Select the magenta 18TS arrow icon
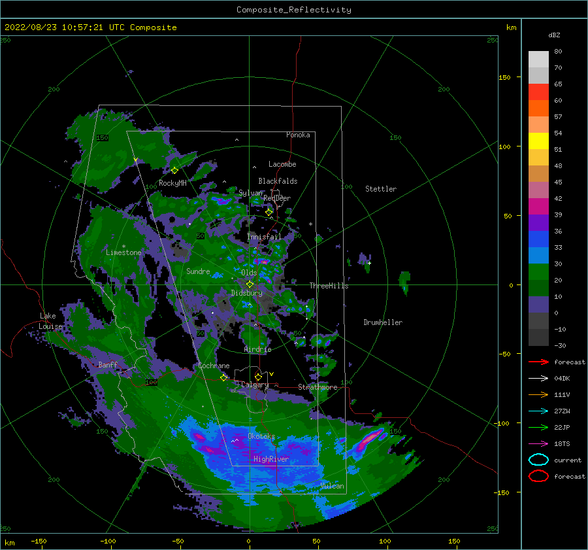Viewport: 588px width, 550px height. click(538, 444)
